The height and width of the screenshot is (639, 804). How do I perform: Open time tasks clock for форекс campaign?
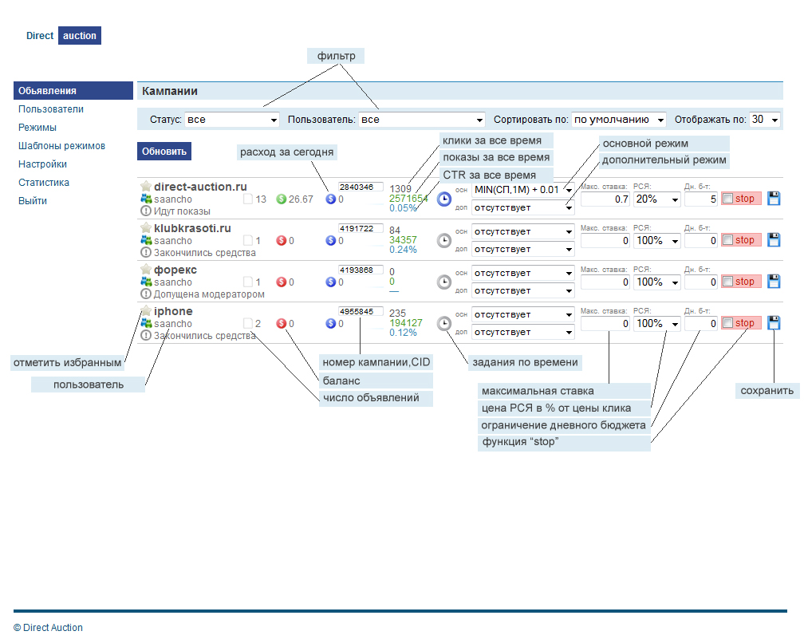coord(444,282)
